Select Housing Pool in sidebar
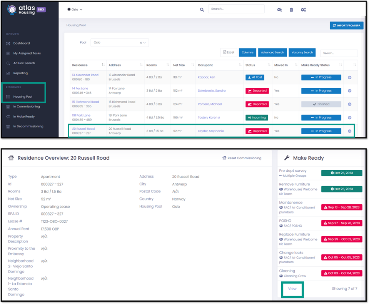Viewport: 369px width, 304px height. [x=23, y=97]
